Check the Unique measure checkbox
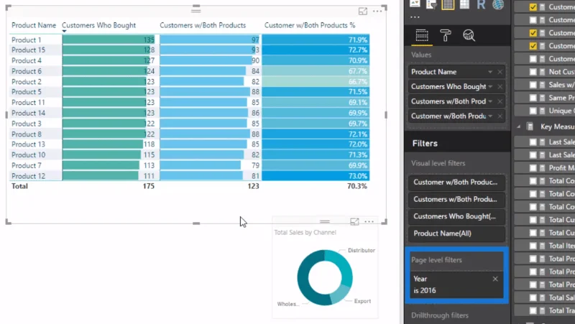 [533, 111]
